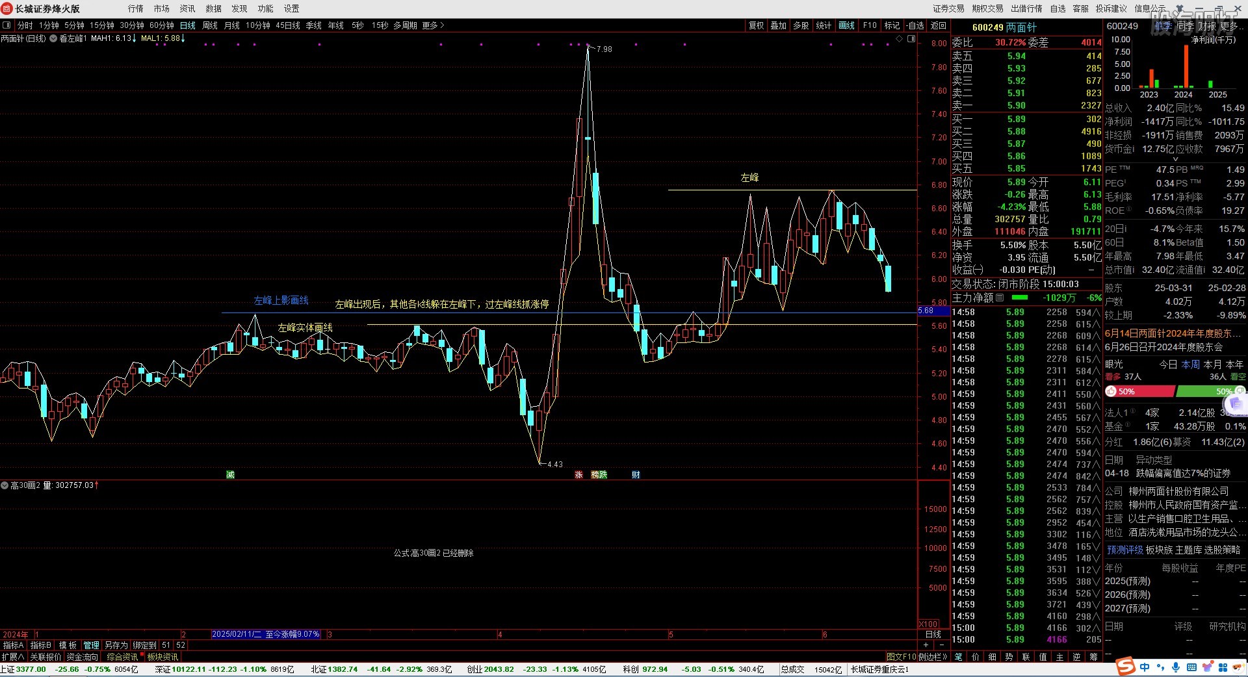Click the diamond marker icon above the chart
The height and width of the screenshot is (677, 1248).
coord(900,39)
